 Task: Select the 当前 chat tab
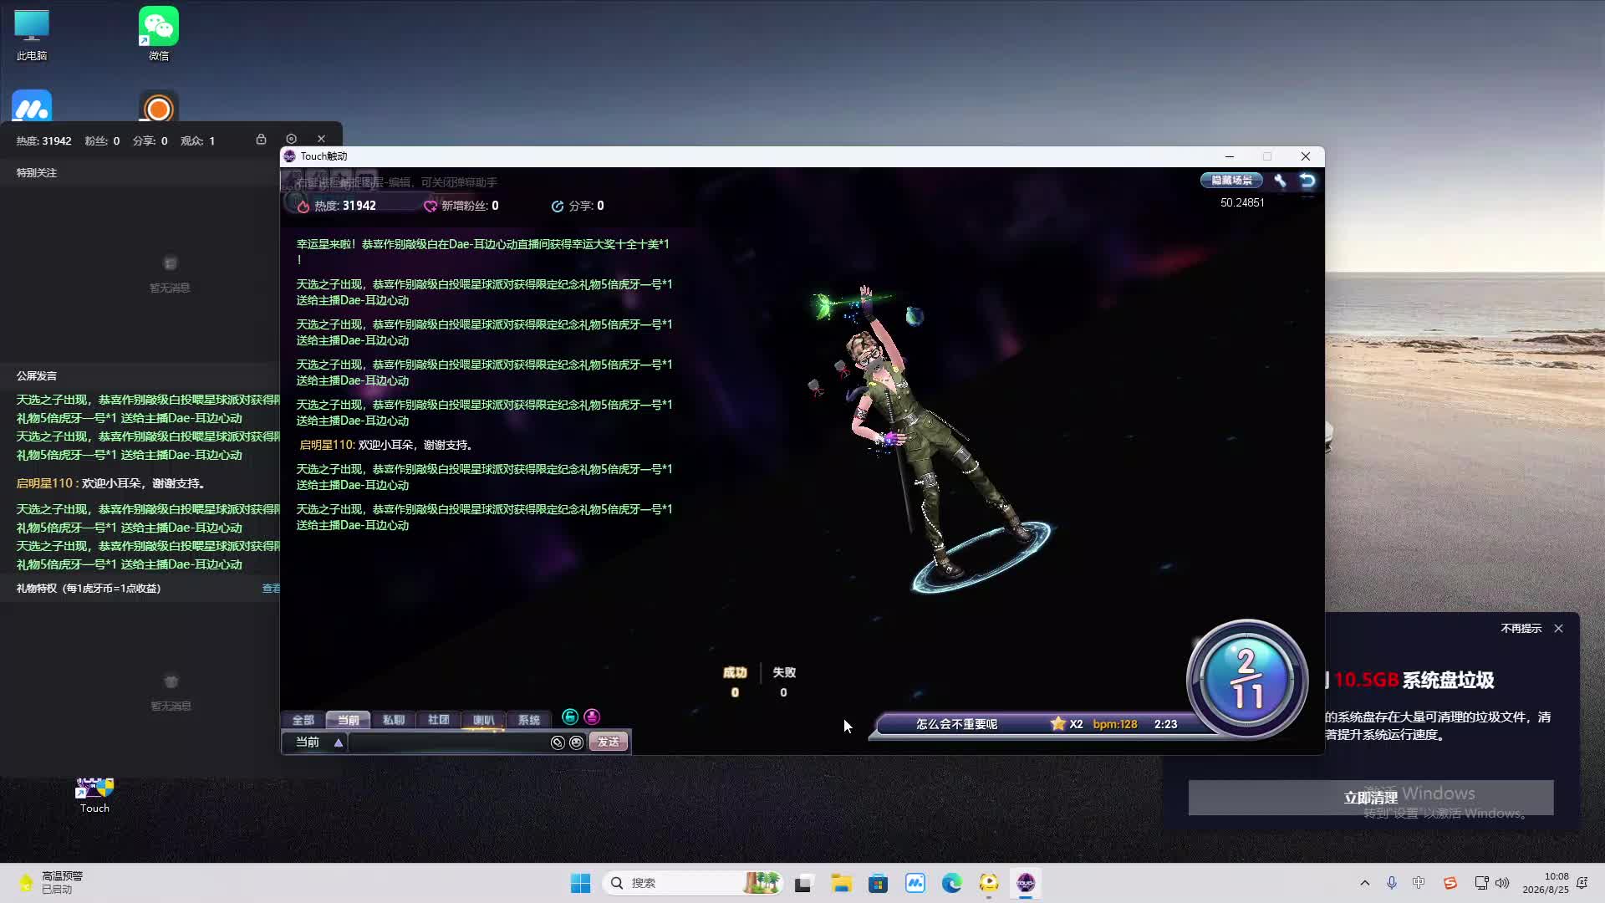point(349,720)
